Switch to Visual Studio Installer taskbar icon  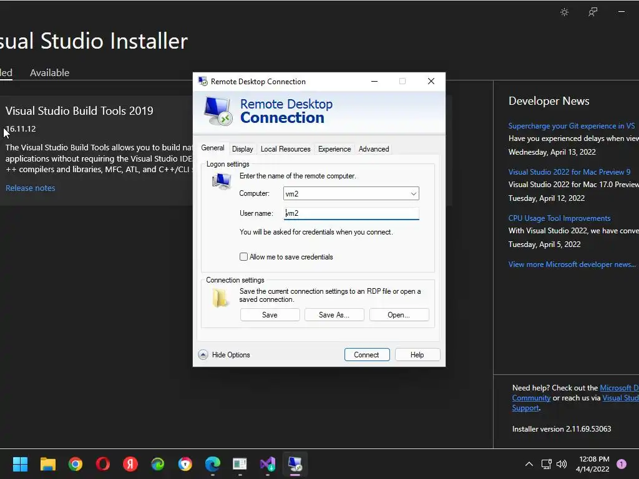point(268,464)
